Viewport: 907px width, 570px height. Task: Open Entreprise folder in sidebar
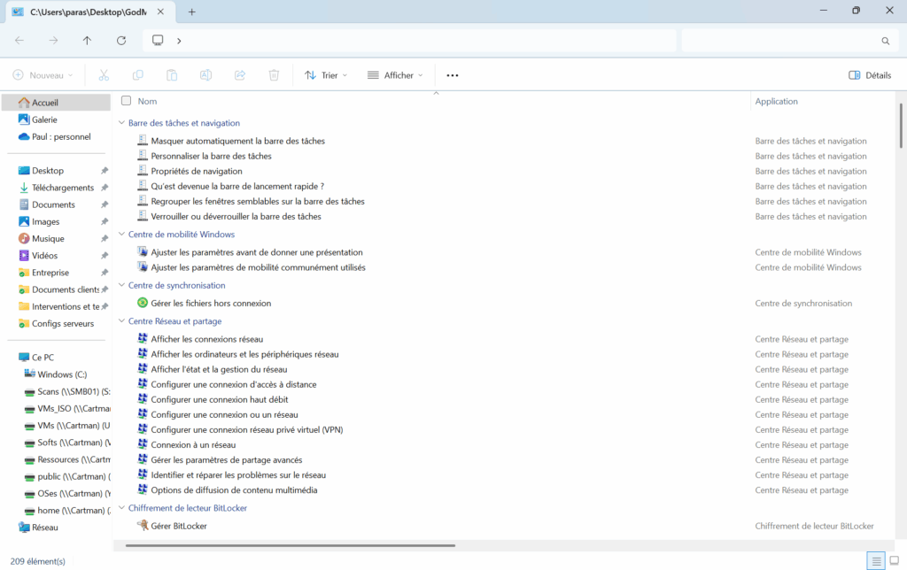pos(50,273)
